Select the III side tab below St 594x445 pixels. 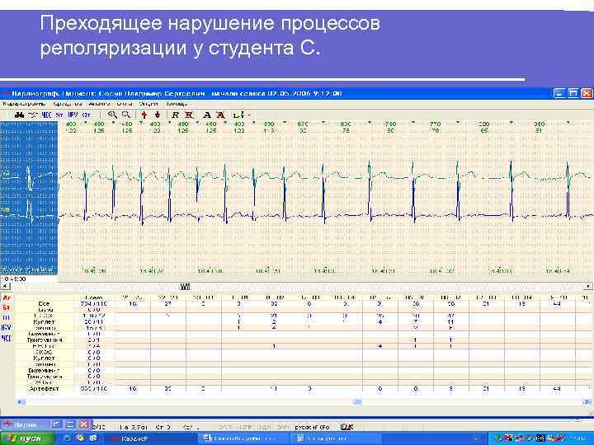[7, 318]
